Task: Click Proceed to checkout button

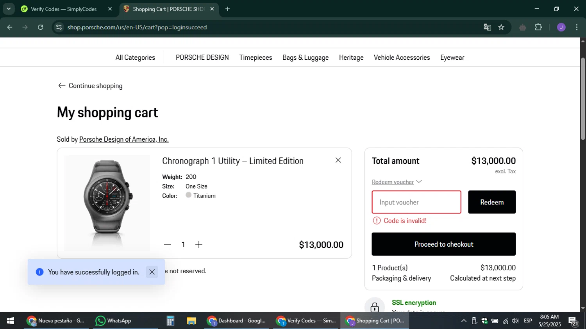Action: [443, 244]
